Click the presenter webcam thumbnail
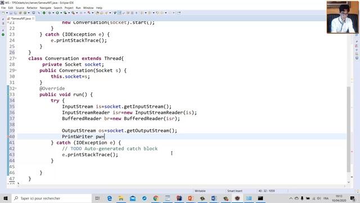Viewport: 360px width, 203px height. (343, 17)
